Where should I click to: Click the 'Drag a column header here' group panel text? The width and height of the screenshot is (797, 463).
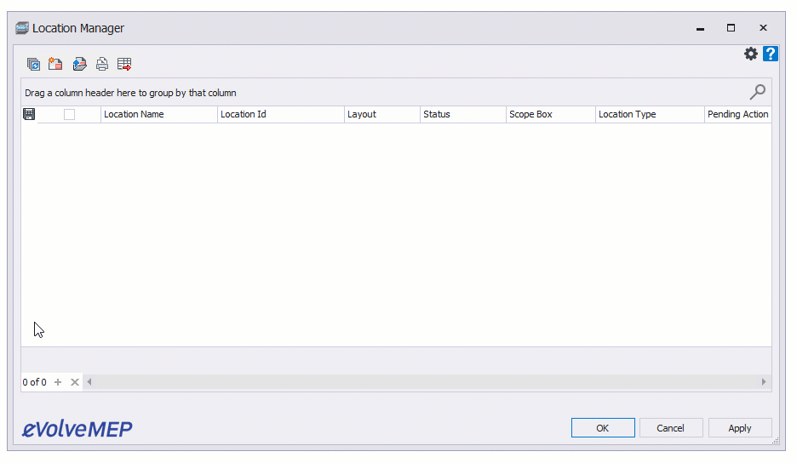tap(130, 93)
